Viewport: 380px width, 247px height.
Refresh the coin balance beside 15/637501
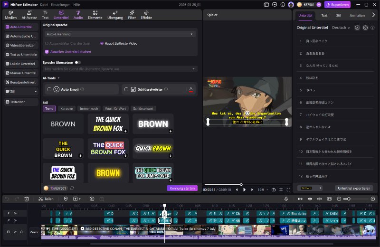coord(72,188)
